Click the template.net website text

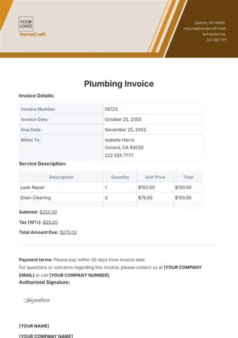tap(214, 34)
